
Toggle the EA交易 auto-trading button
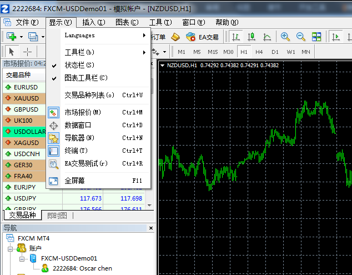tap(202, 37)
